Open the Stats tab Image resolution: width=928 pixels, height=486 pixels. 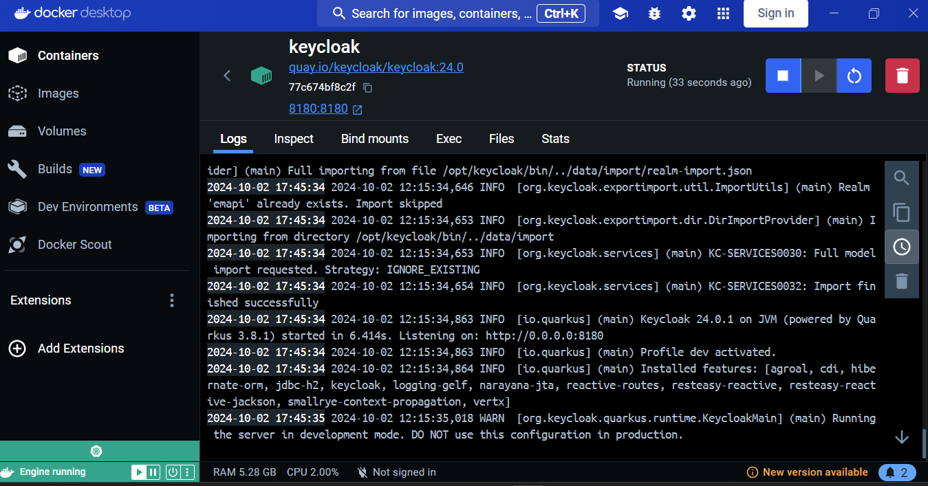pyautogui.click(x=555, y=139)
